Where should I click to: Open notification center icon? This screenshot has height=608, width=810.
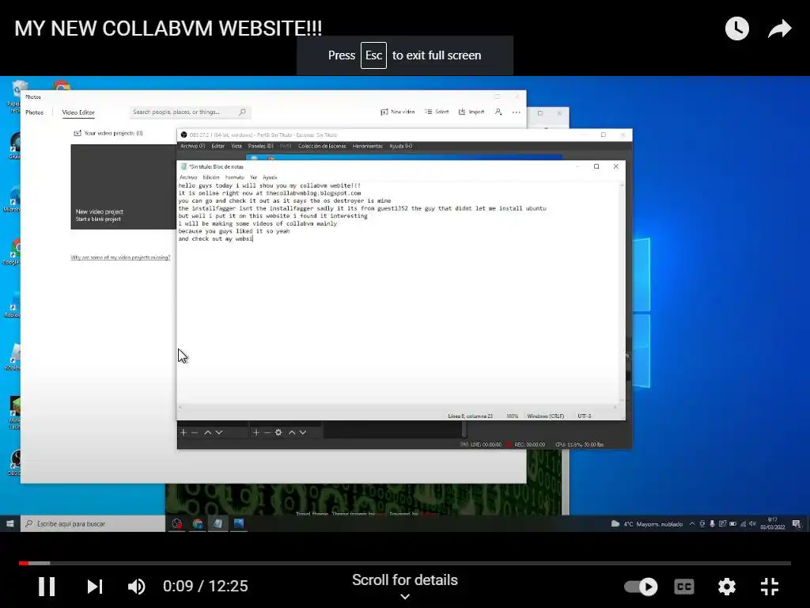(797, 524)
